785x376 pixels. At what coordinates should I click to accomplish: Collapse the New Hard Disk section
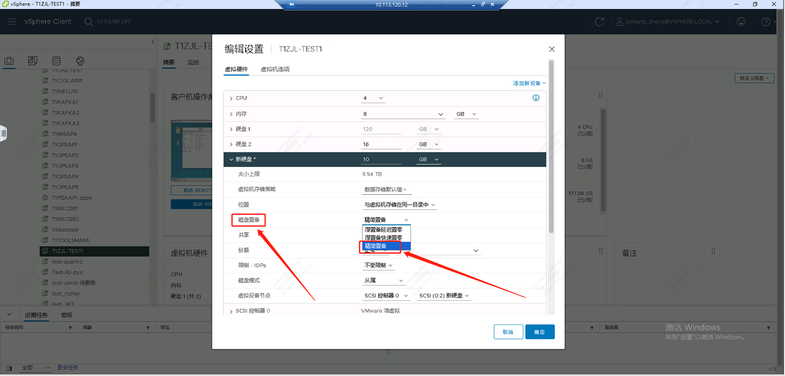(x=231, y=160)
